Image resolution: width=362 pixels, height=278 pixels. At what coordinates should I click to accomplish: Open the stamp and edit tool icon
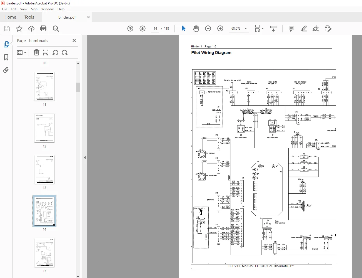tap(328, 29)
